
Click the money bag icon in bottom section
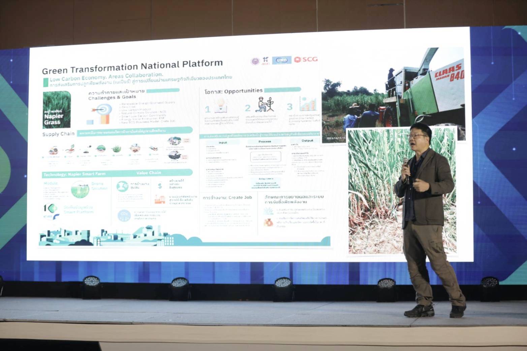[268, 222]
